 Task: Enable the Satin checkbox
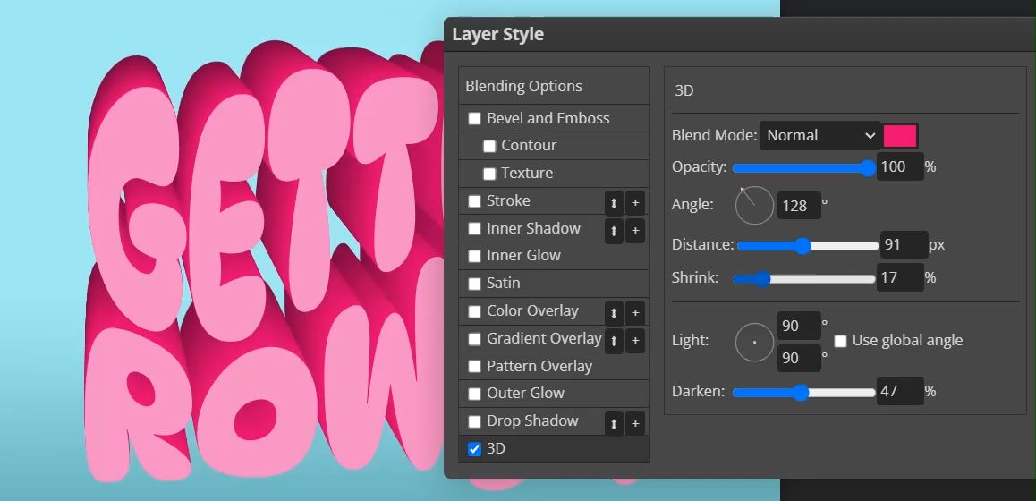coord(474,284)
